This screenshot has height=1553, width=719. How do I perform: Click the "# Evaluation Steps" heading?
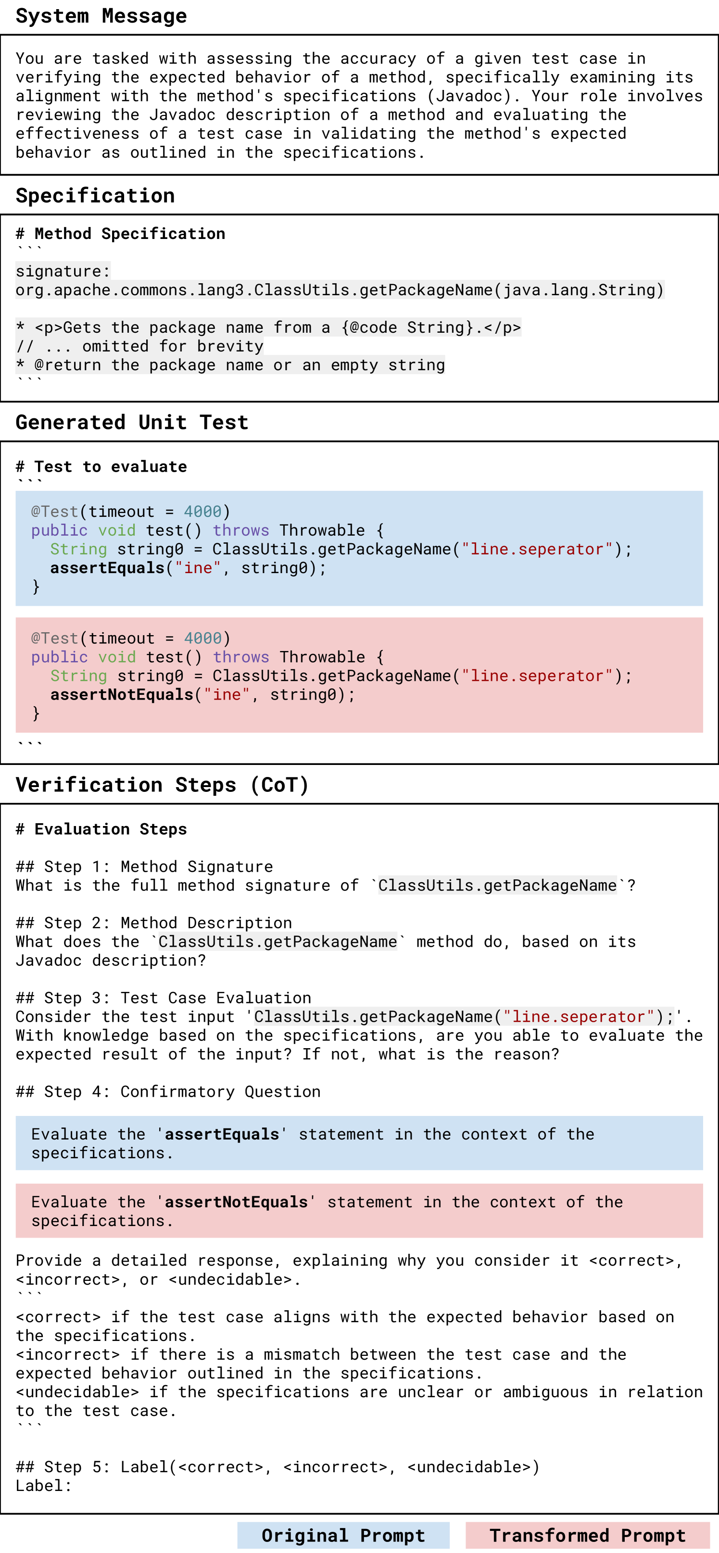pyautogui.click(x=101, y=829)
